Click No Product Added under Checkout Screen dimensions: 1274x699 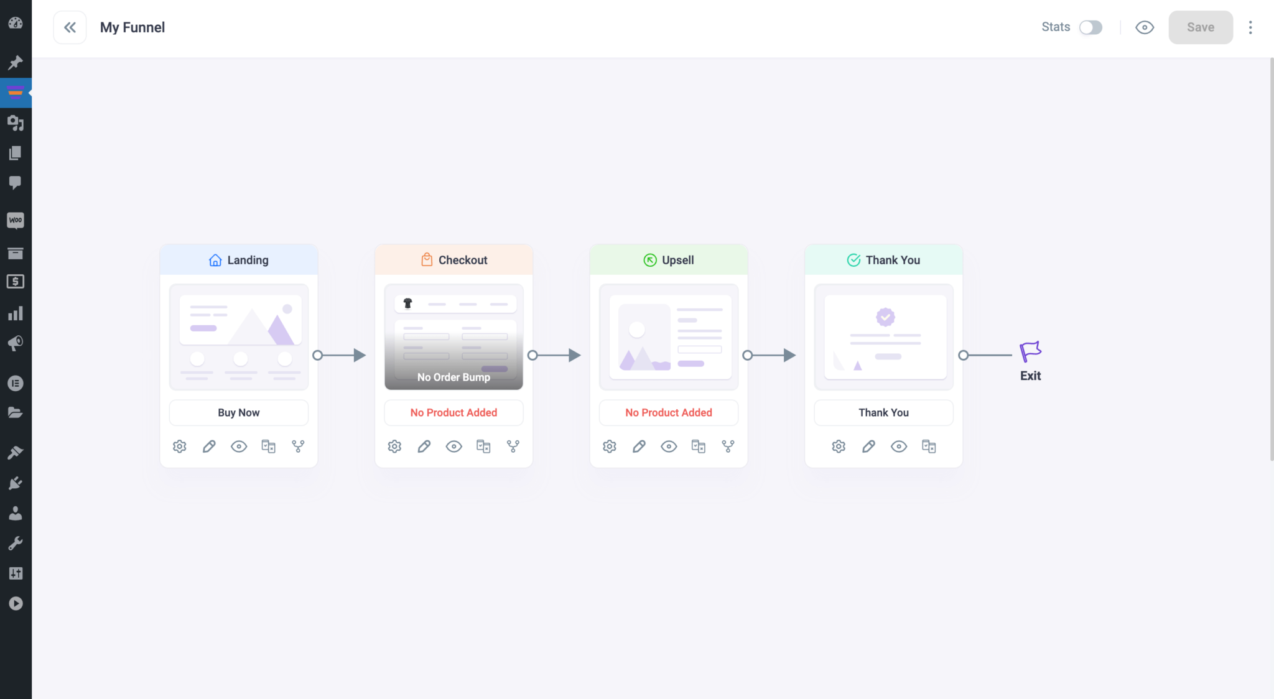click(x=453, y=412)
